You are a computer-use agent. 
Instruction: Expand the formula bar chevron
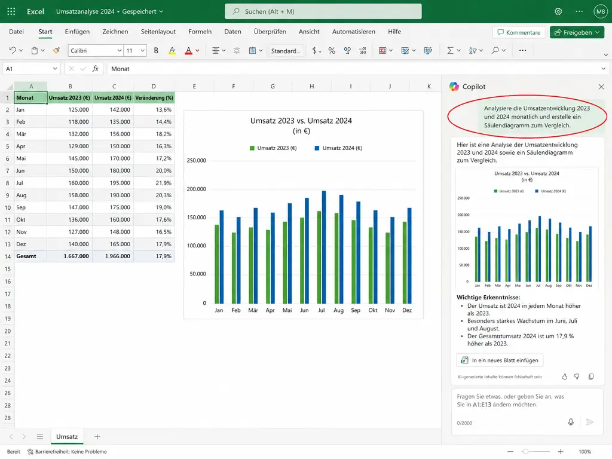604,69
